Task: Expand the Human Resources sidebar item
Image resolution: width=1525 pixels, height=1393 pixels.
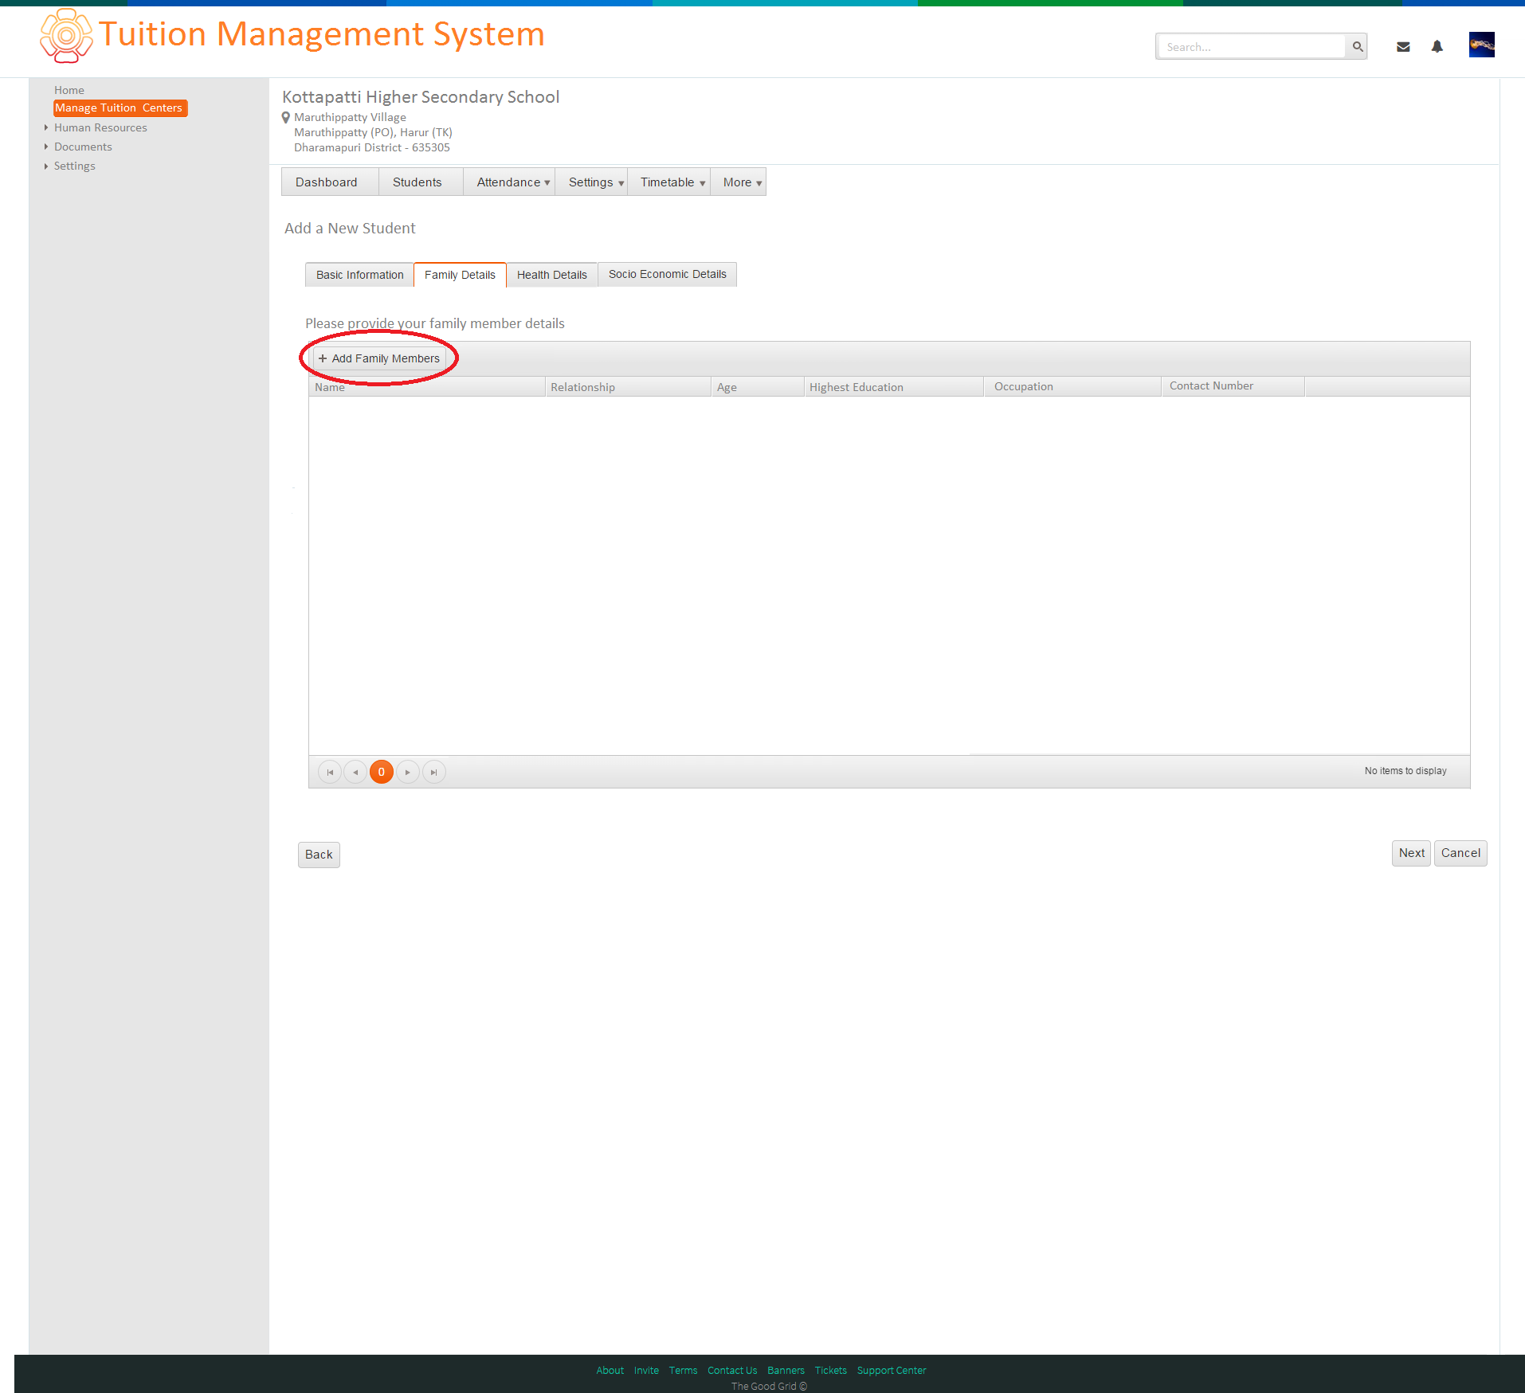Action: pyautogui.click(x=100, y=127)
